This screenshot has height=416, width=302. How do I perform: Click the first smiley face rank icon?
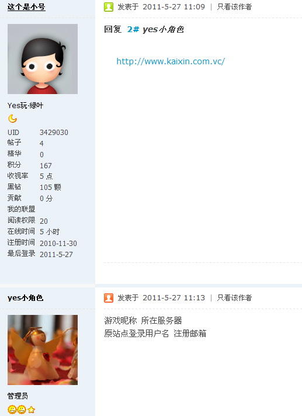(12, 410)
